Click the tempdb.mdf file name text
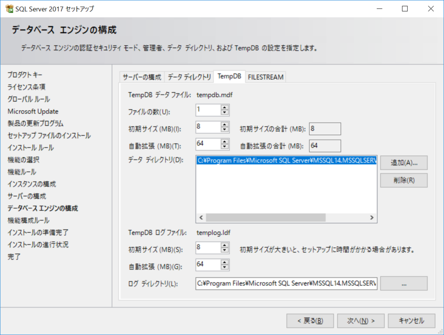The image size is (444, 335). pos(214,95)
